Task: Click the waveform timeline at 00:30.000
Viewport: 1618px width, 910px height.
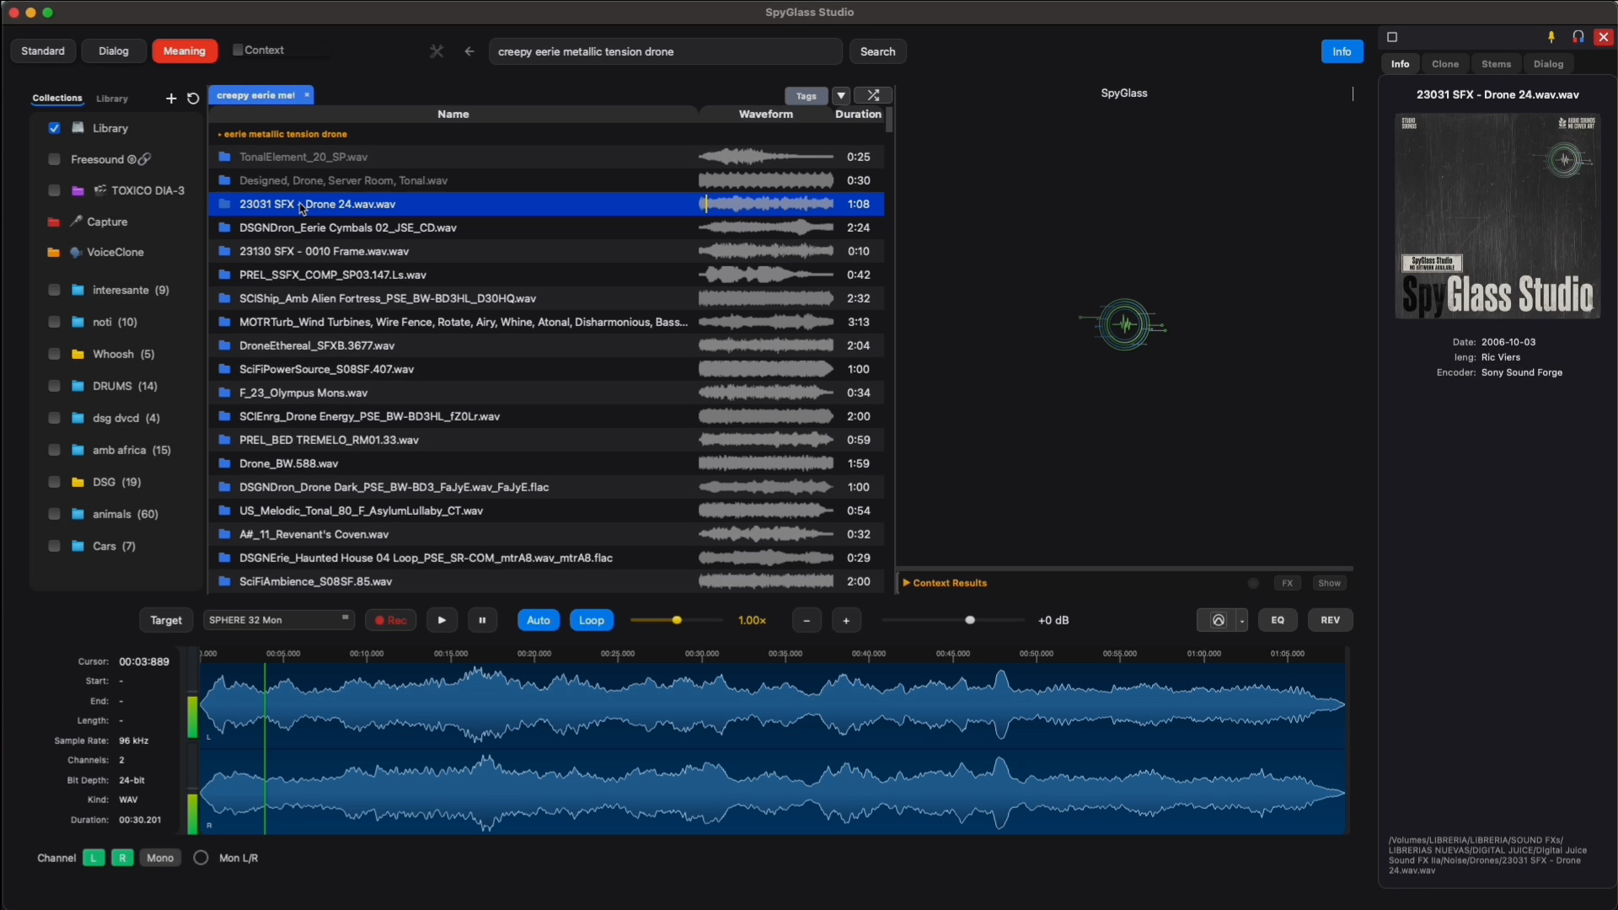Action: tap(702, 654)
